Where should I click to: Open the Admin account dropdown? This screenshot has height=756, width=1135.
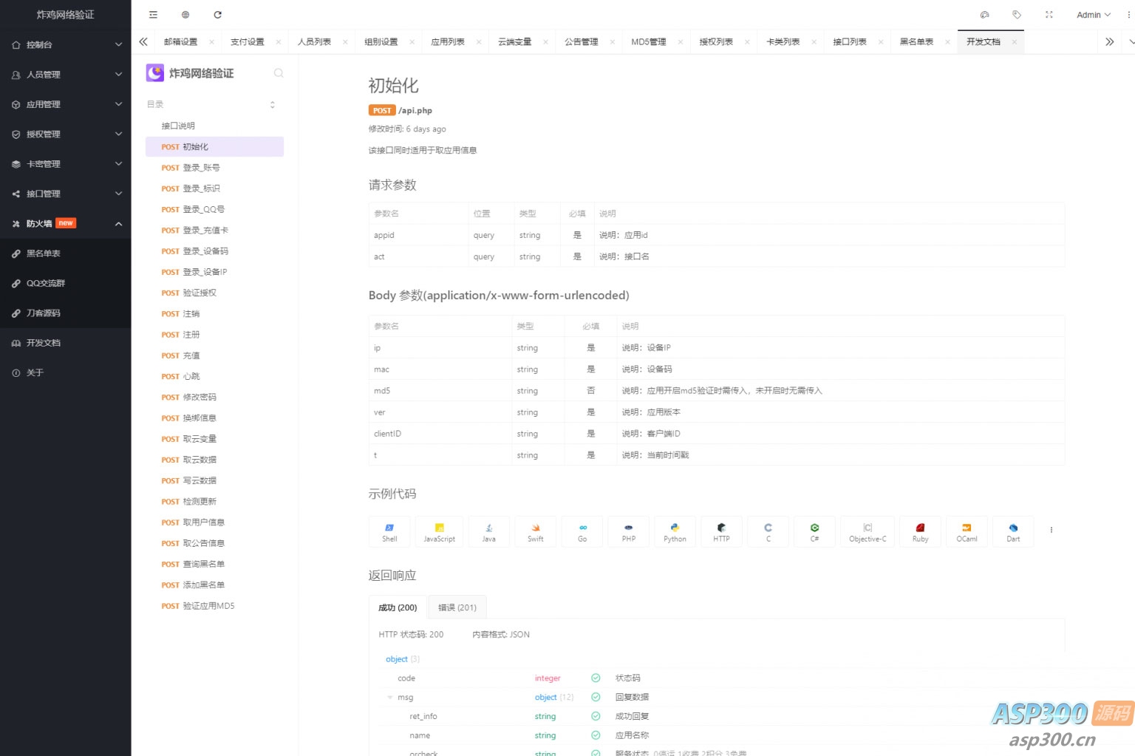point(1091,14)
